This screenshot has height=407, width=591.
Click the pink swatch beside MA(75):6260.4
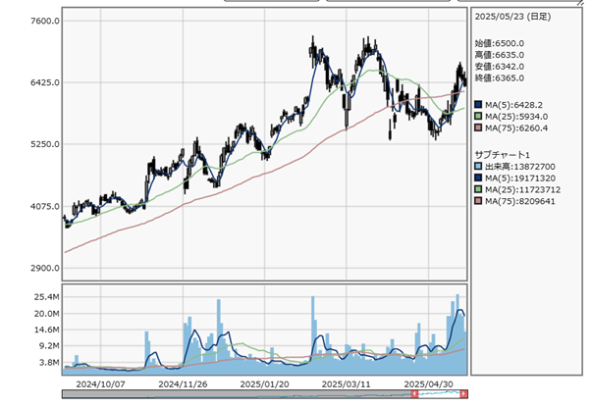[x=478, y=128]
